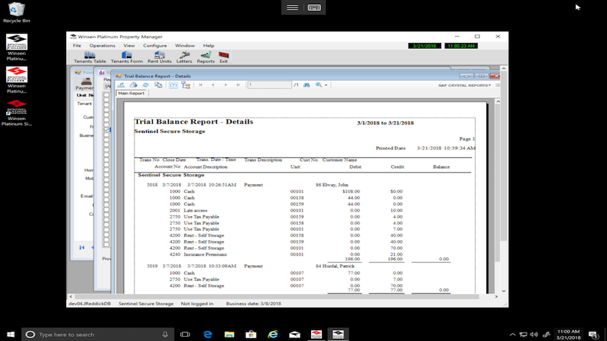Open the Rent Units icon
This screenshot has height=341, width=607.
point(159,57)
